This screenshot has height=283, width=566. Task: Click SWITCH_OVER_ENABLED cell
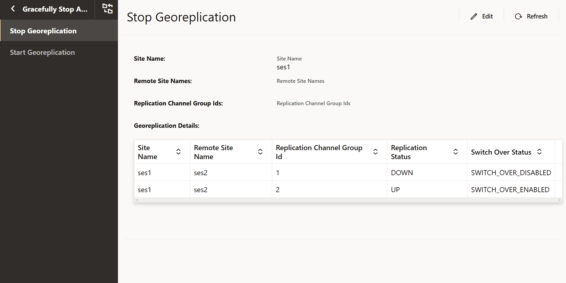point(511,189)
